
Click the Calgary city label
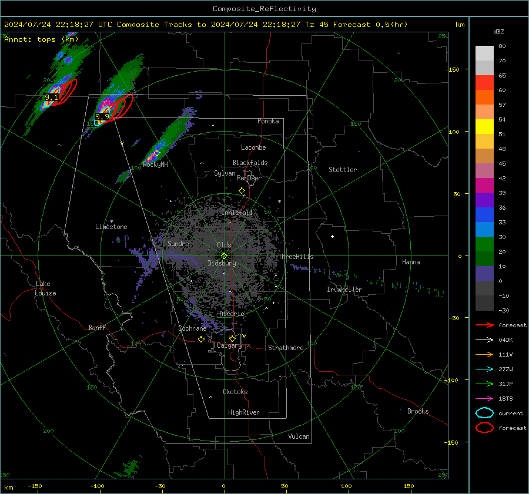click(229, 345)
